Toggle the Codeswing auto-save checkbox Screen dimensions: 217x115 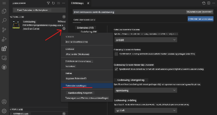116,54
